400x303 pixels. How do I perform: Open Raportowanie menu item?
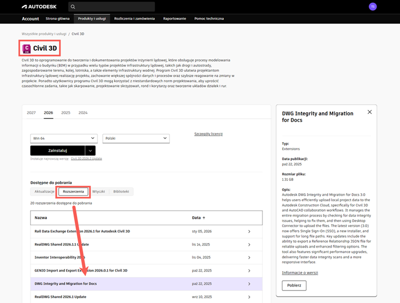coord(174,18)
